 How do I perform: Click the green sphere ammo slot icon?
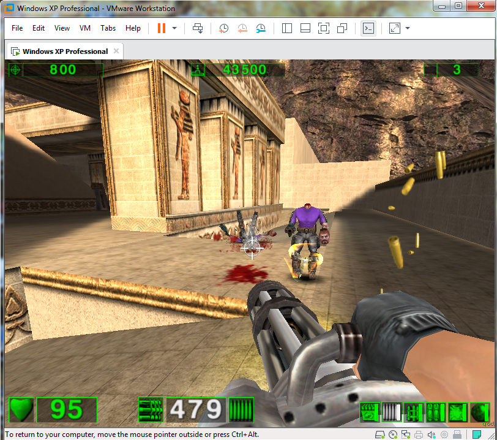(x=480, y=412)
